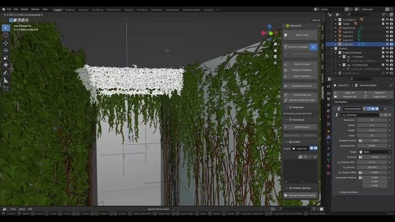Open the Add Modifier dropdown

362,102
